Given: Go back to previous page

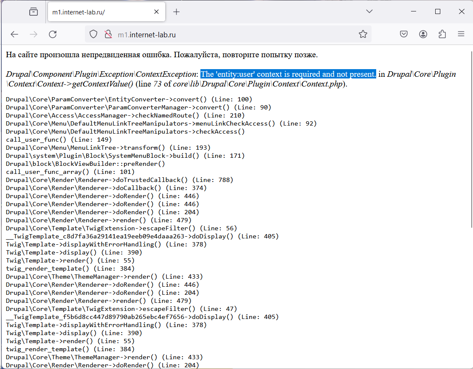Looking at the screenshot, I should 14,34.
